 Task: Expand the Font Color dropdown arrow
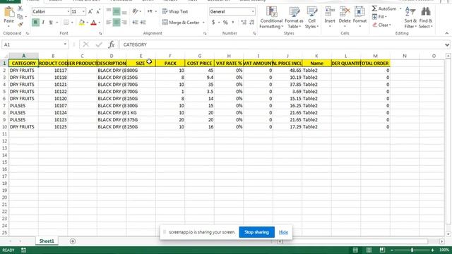click(x=100, y=22)
